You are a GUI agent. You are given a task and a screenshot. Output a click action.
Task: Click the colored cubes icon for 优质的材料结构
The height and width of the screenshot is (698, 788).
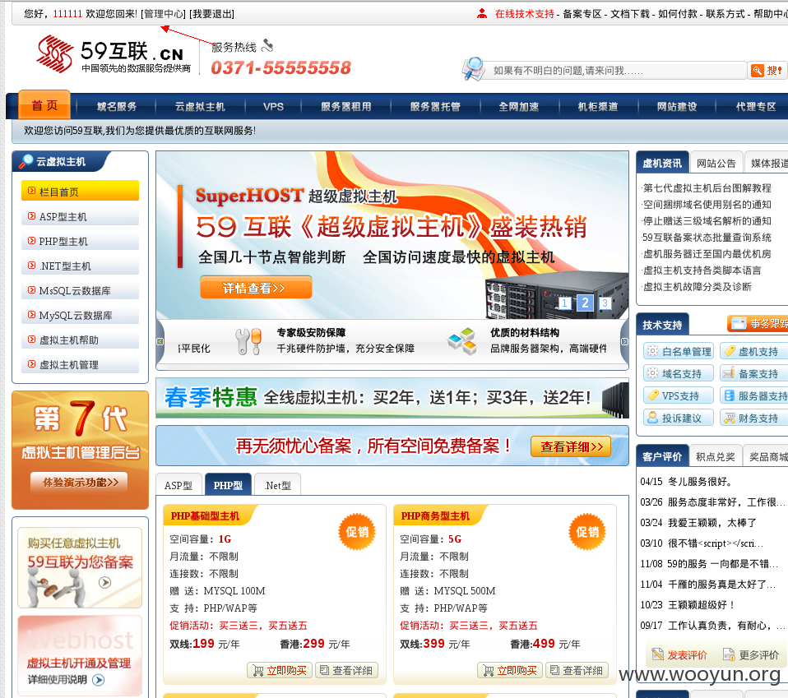tap(462, 341)
